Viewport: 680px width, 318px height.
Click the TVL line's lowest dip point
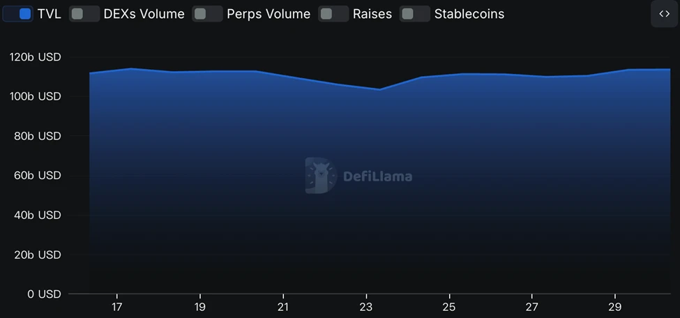[379, 89]
